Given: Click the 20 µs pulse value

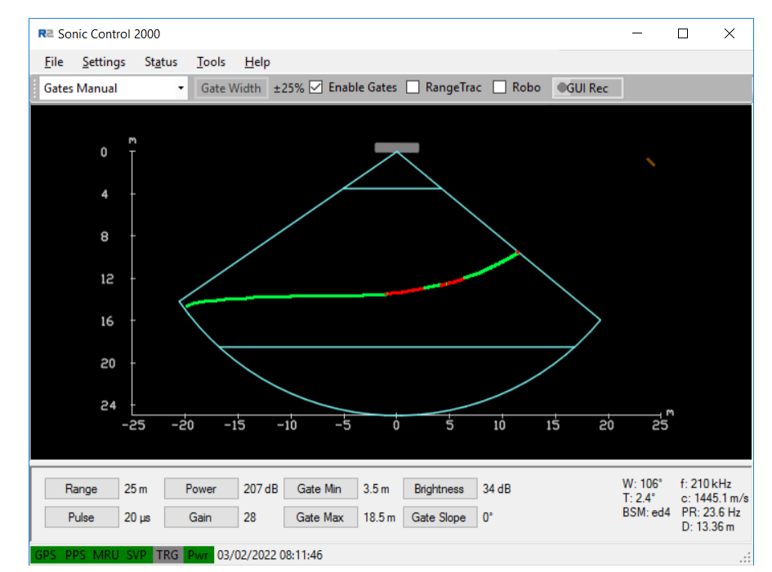Looking at the screenshot, I should [x=137, y=517].
